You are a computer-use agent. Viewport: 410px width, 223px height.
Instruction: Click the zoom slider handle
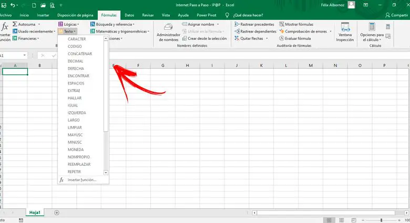381,220
